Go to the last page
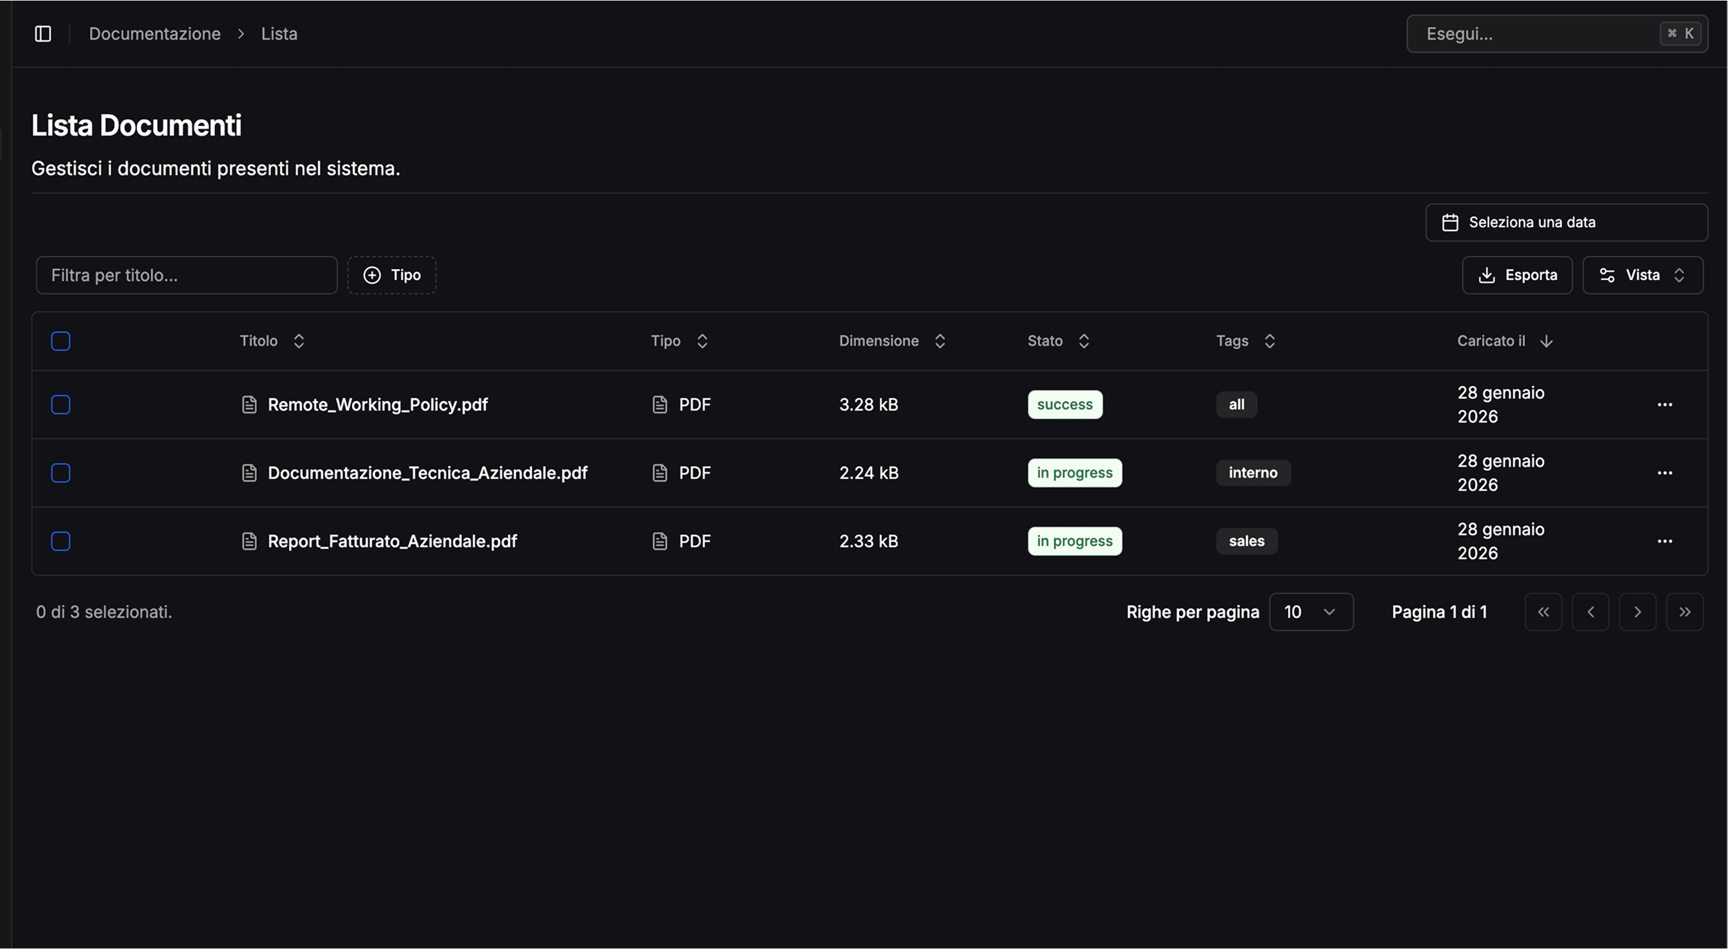 [x=1684, y=612]
